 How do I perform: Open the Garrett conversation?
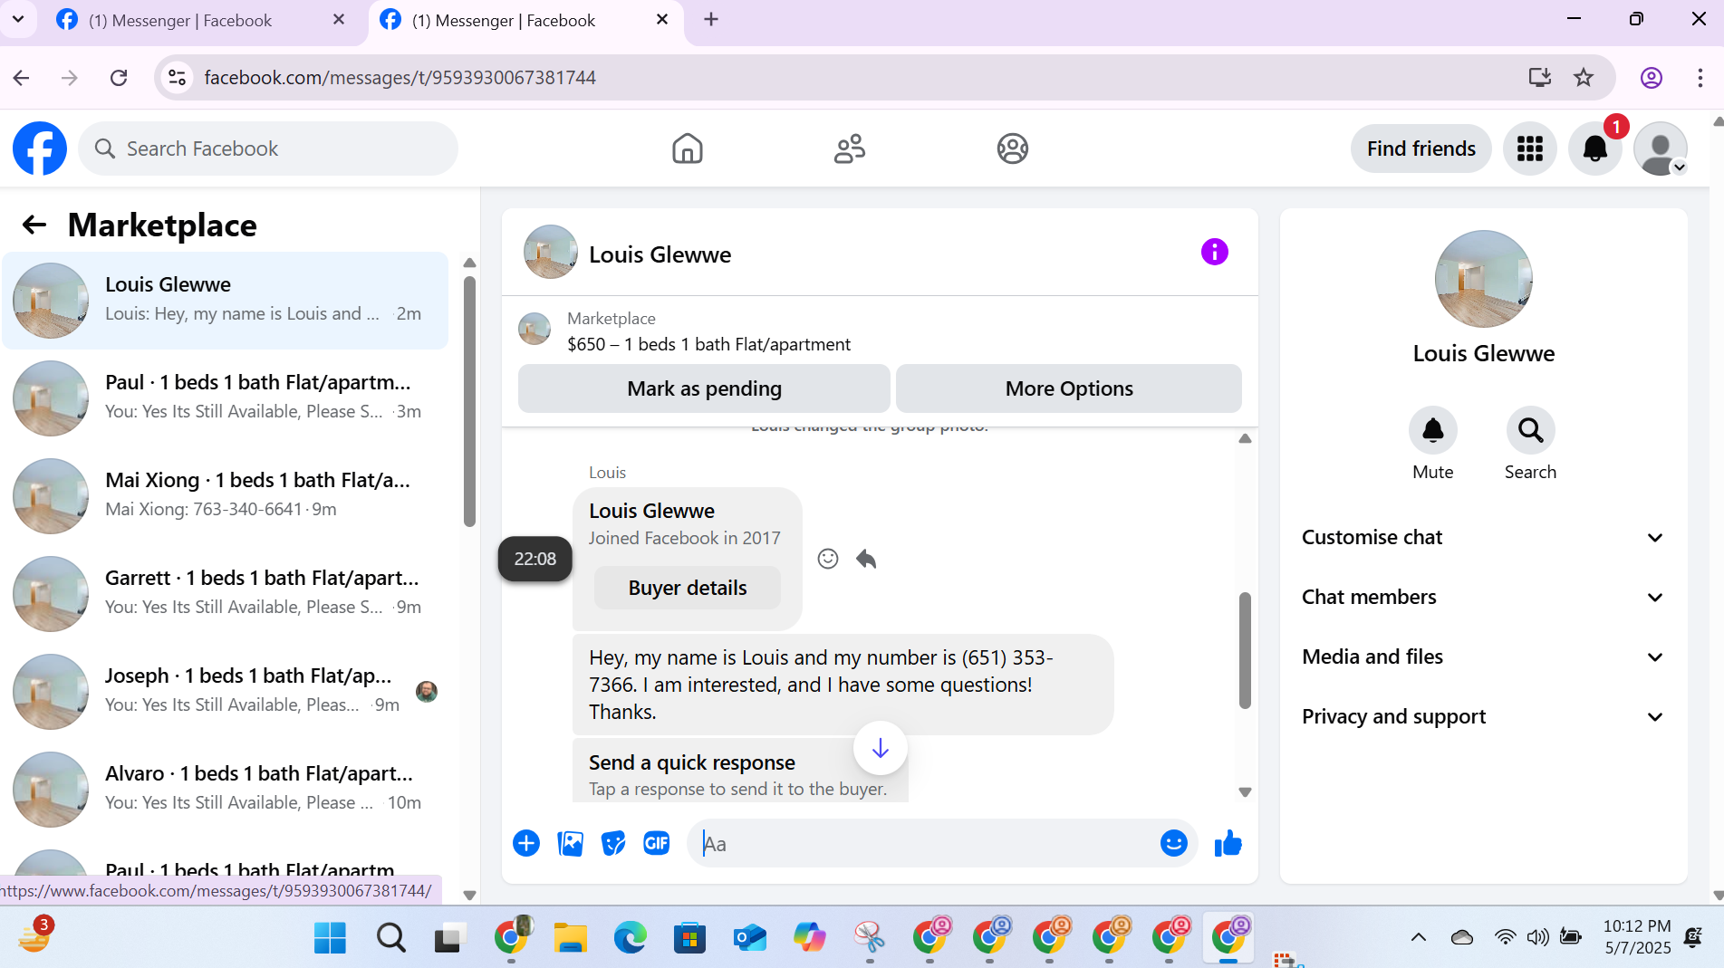226,594
